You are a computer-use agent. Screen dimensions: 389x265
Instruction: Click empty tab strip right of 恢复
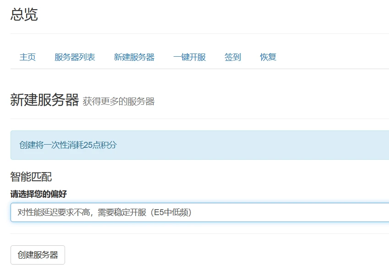334,57
